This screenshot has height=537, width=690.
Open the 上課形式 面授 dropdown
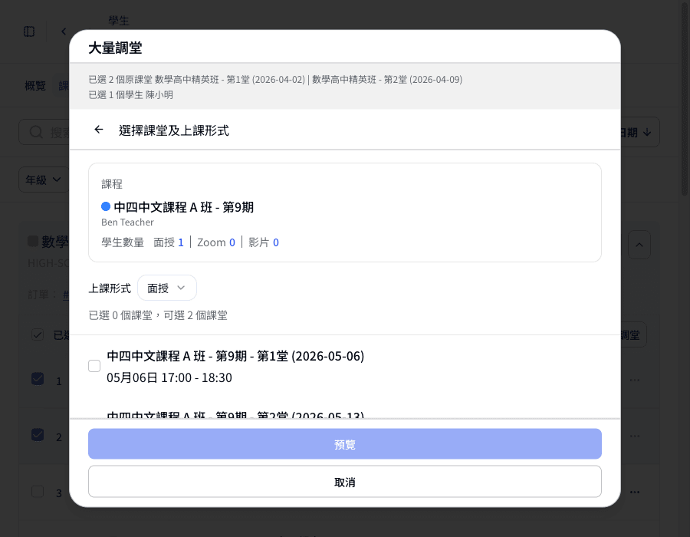click(167, 288)
